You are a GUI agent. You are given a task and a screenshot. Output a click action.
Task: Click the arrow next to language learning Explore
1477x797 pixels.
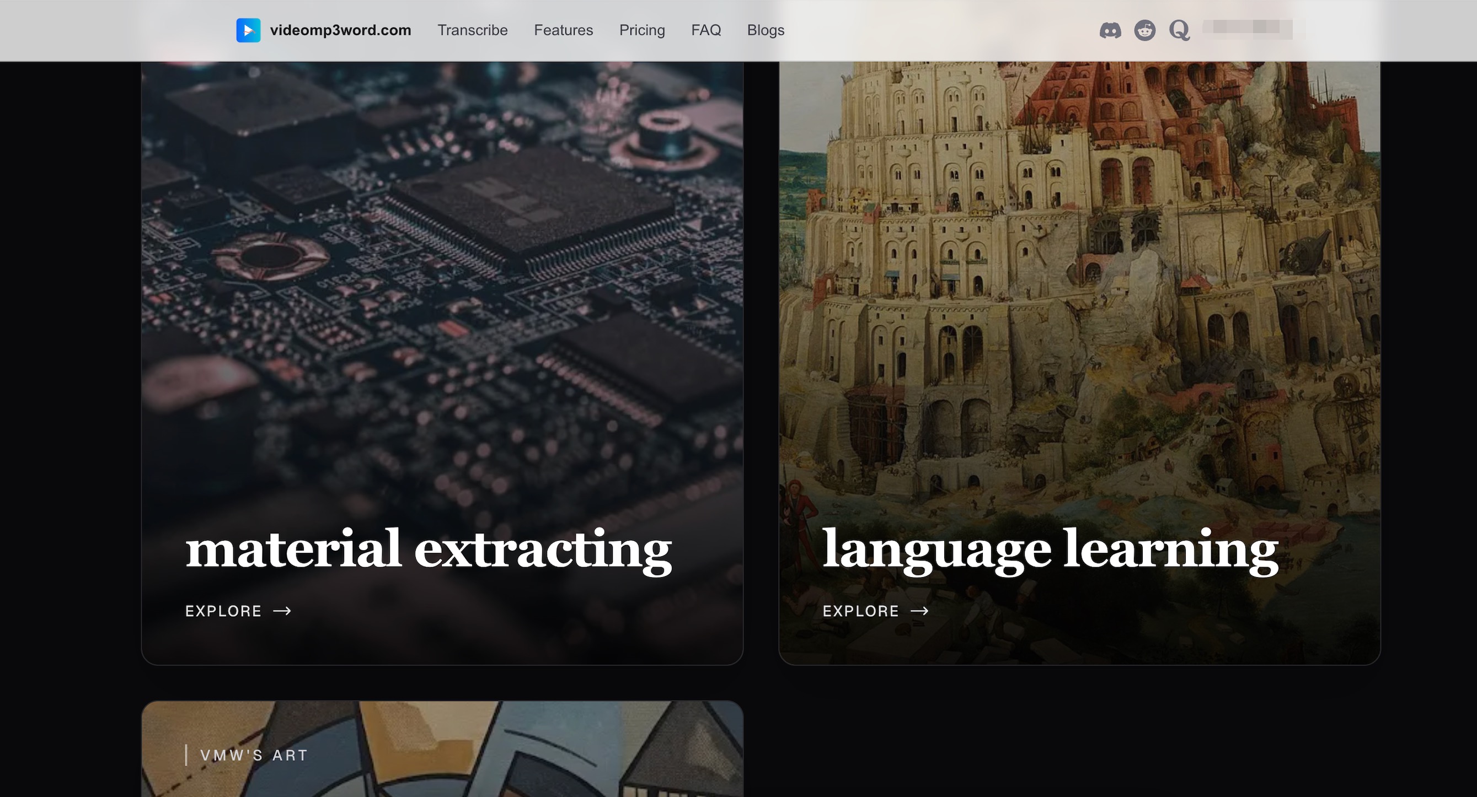click(920, 611)
